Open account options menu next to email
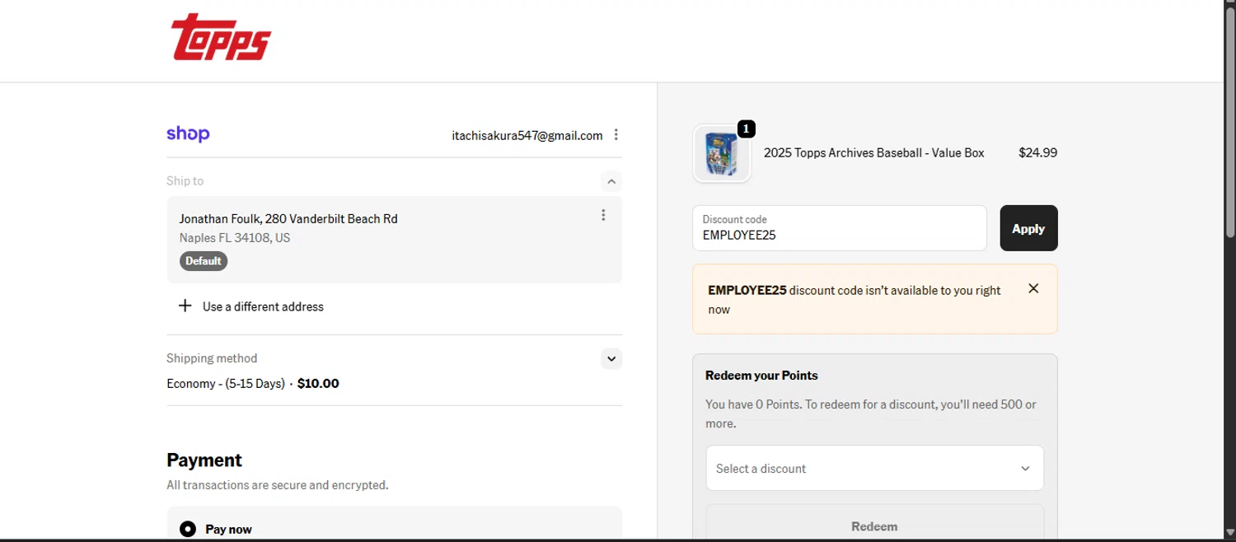 tap(616, 135)
